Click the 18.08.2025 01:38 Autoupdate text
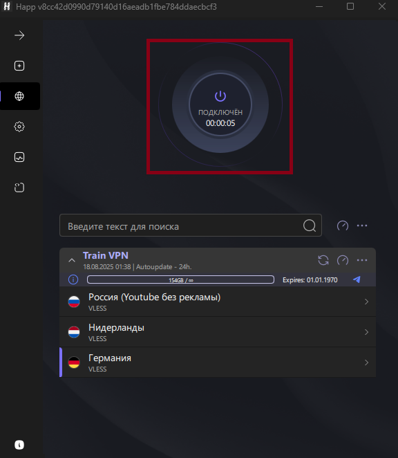The height and width of the screenshot is (458, 398). click(138, 267)
